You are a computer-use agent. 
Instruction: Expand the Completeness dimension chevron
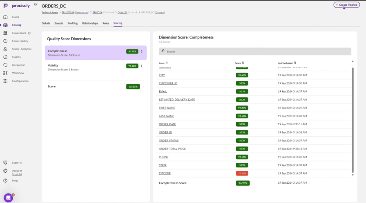point(142,51)
